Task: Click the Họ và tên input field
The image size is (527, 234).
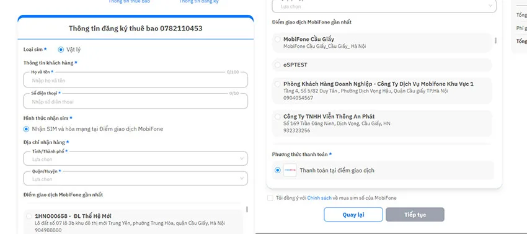Action: tap(135, 80)
